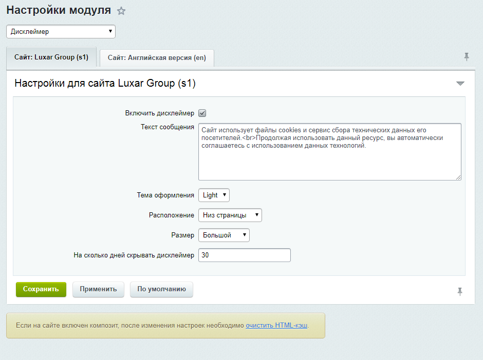Collapse the Luxar Group settings section
The image size is (483, 360).
[460, 83]
